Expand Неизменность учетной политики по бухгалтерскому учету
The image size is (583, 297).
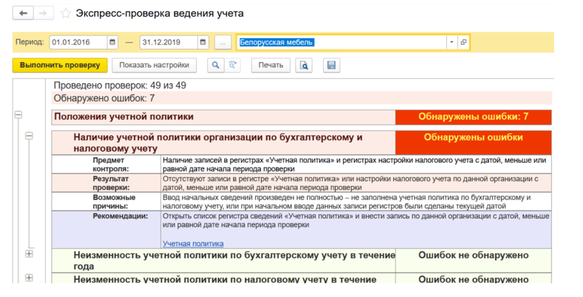coord(29,254)
